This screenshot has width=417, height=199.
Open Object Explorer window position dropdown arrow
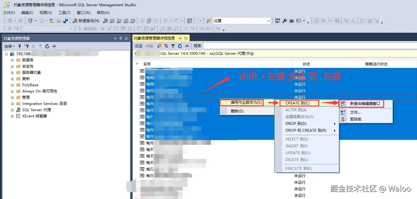tap(115, 38)
